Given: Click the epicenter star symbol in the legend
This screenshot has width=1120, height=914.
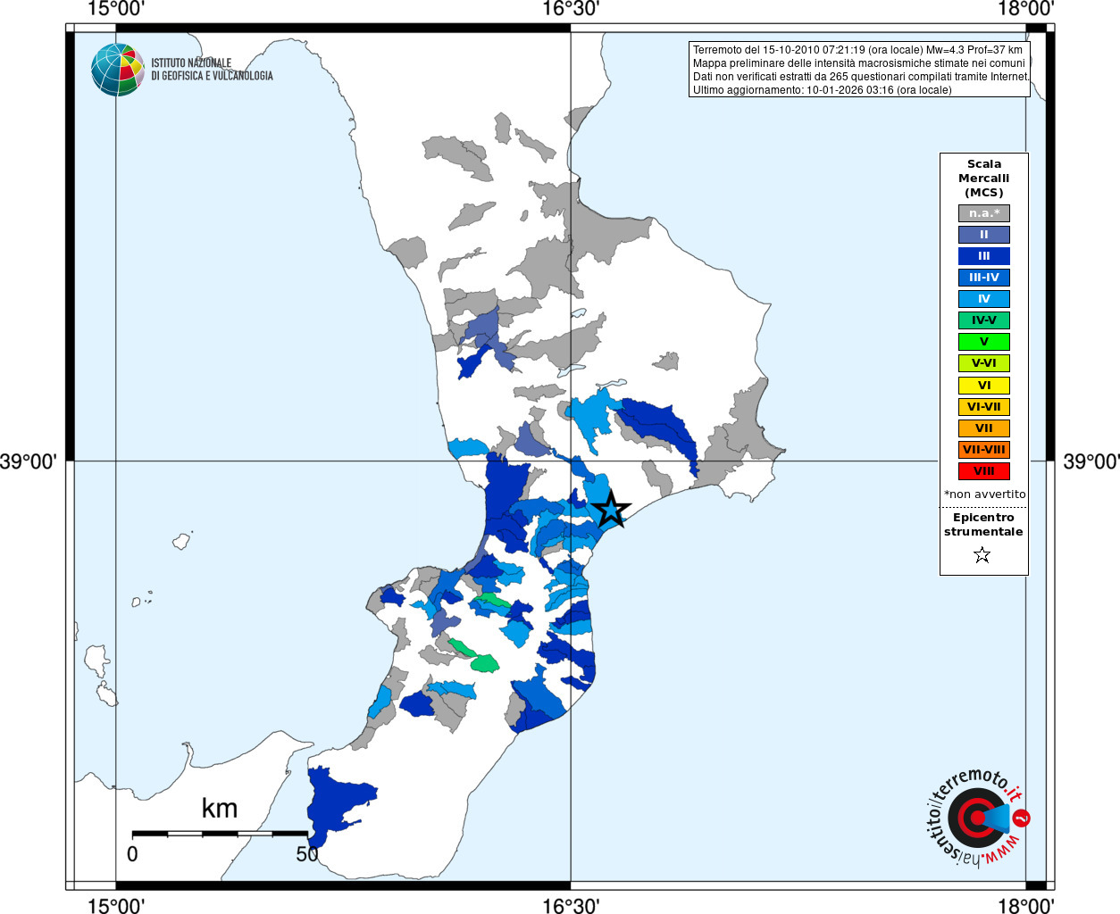Looking at the screenshot, I should [982, 555].
